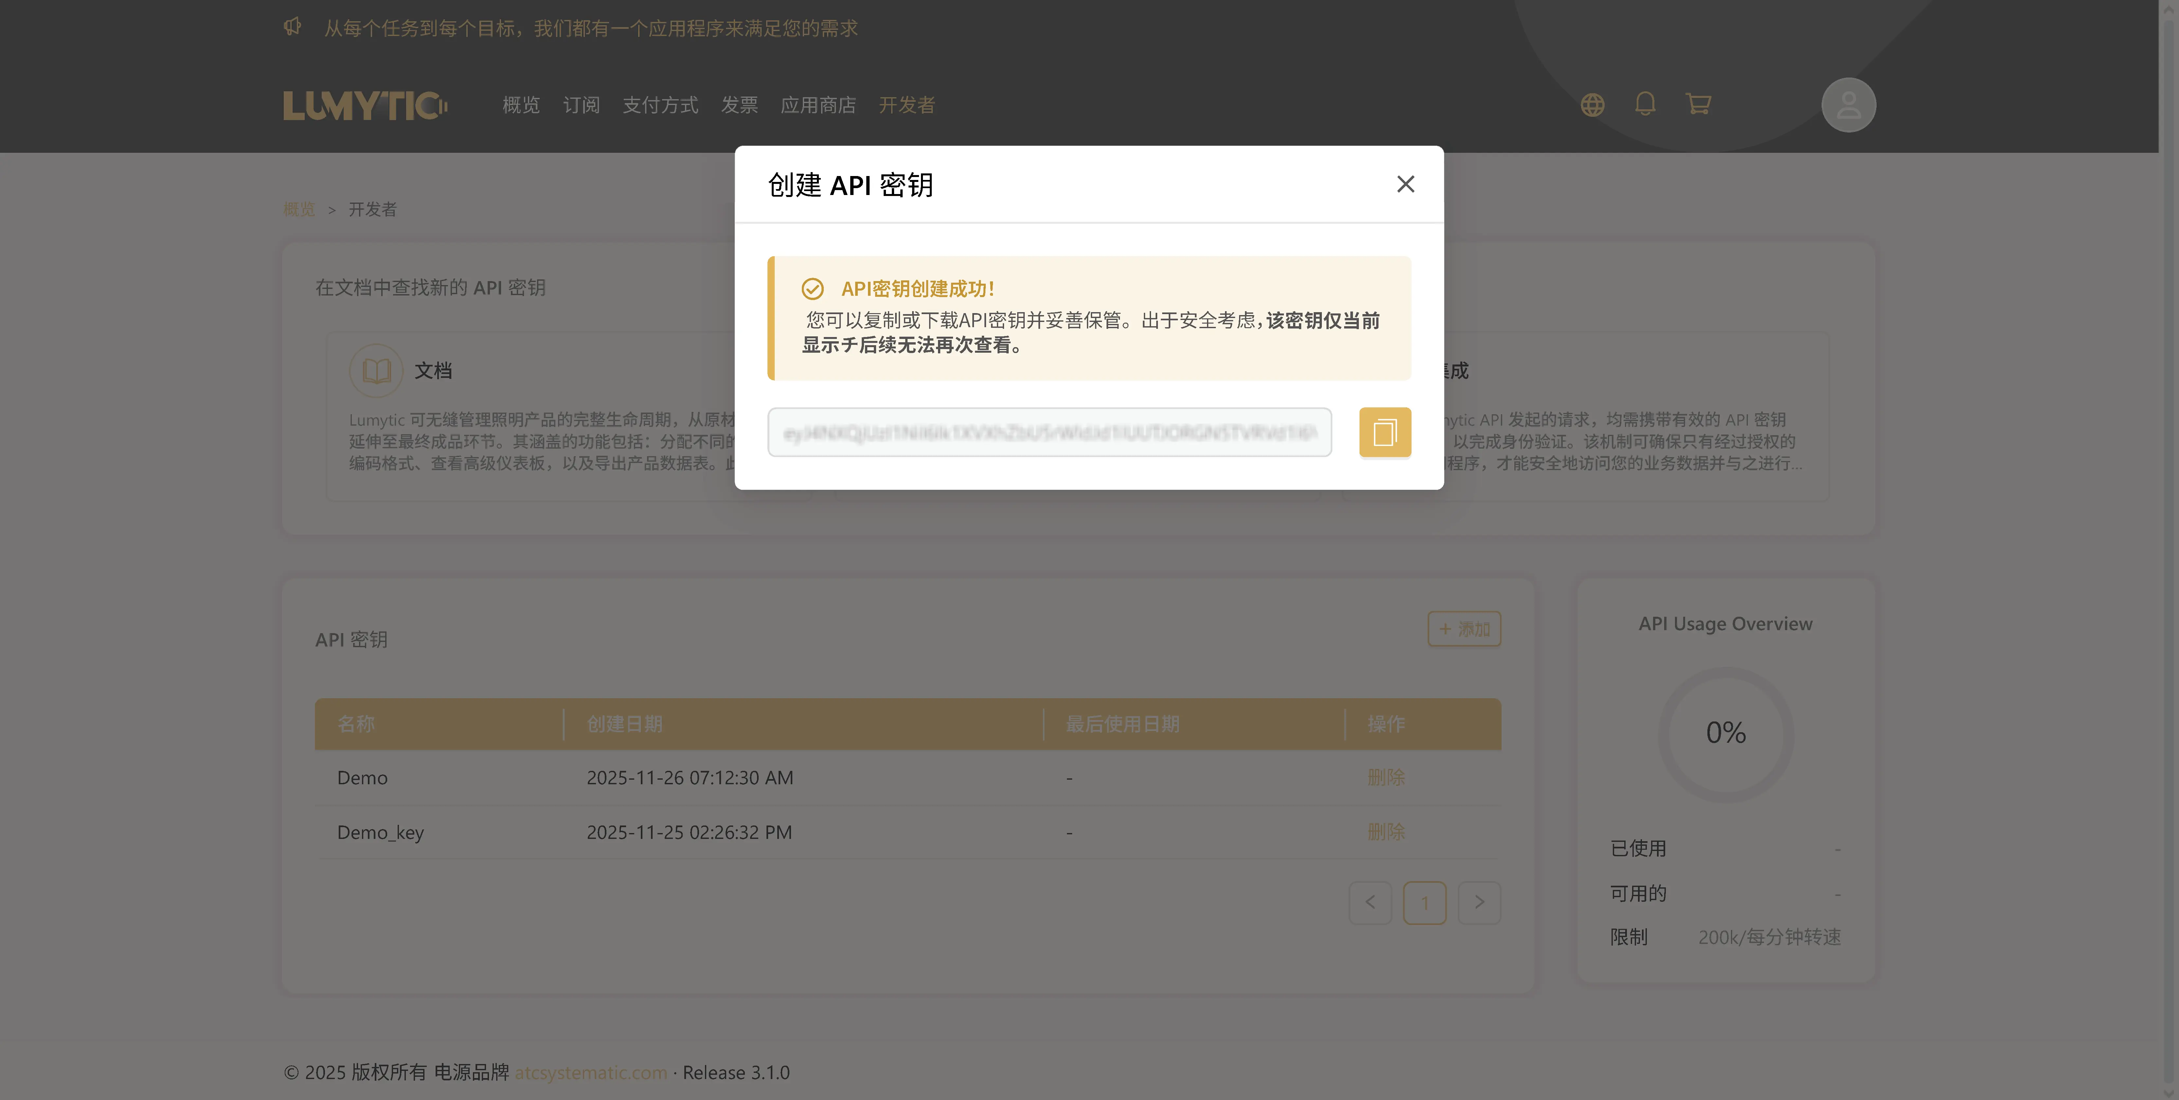Select the masked API key input field
Viewport: 2179px width, 1100px height.
[x=1049, y=432]
